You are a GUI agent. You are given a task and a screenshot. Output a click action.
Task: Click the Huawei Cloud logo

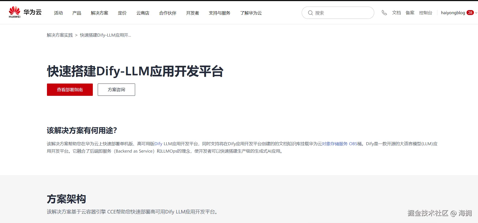coord(25,12)
